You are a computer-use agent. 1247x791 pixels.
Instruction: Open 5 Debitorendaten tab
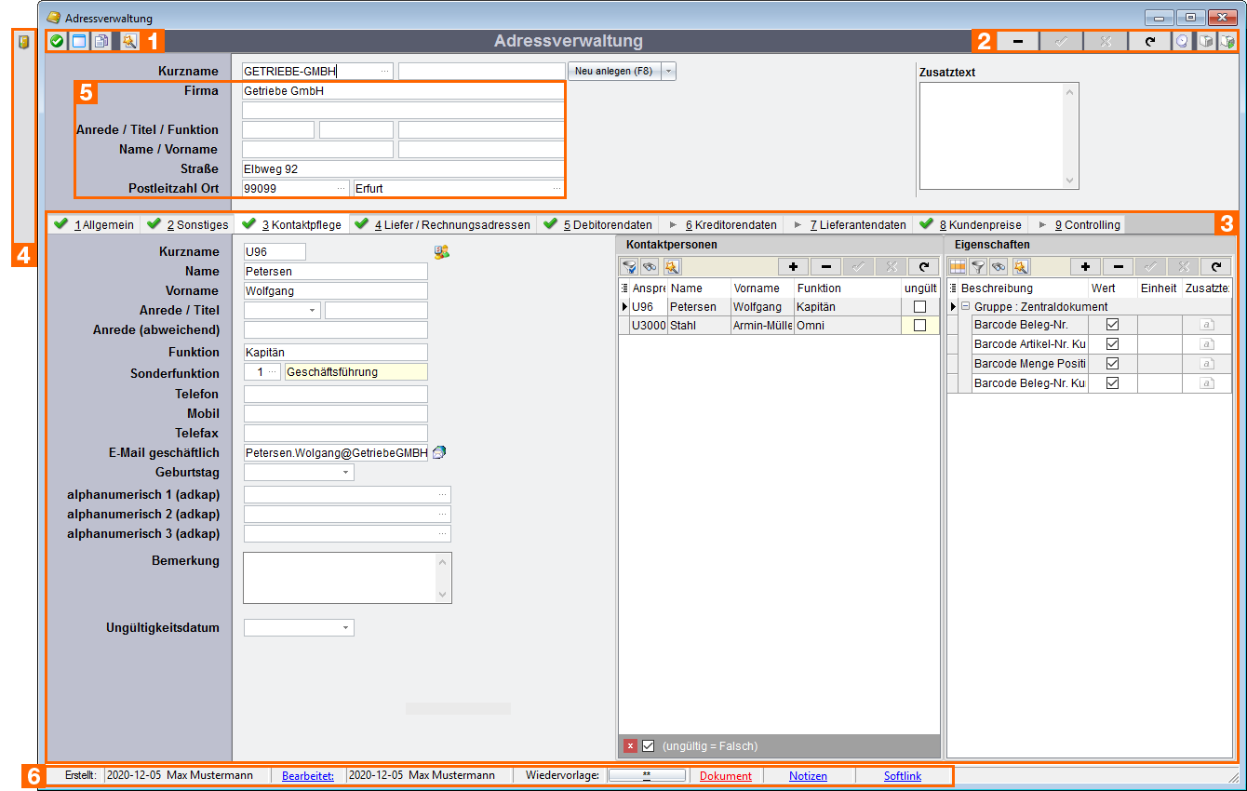coord(598,224)
